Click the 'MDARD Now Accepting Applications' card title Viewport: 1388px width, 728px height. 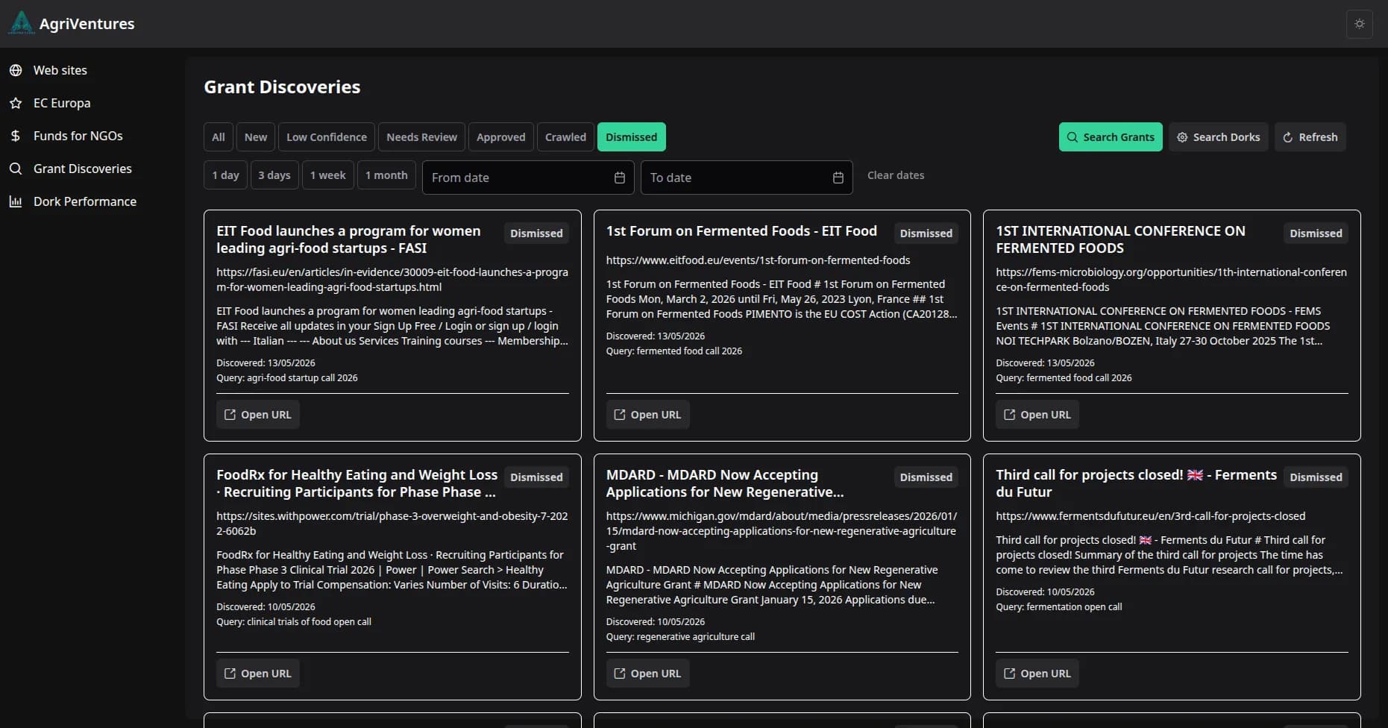(x=725, y=483)
